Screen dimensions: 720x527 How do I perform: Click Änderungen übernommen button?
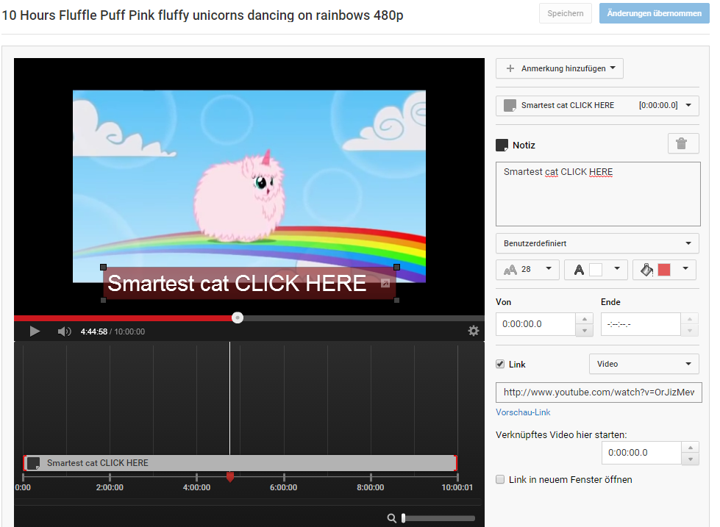click(654, 13)
